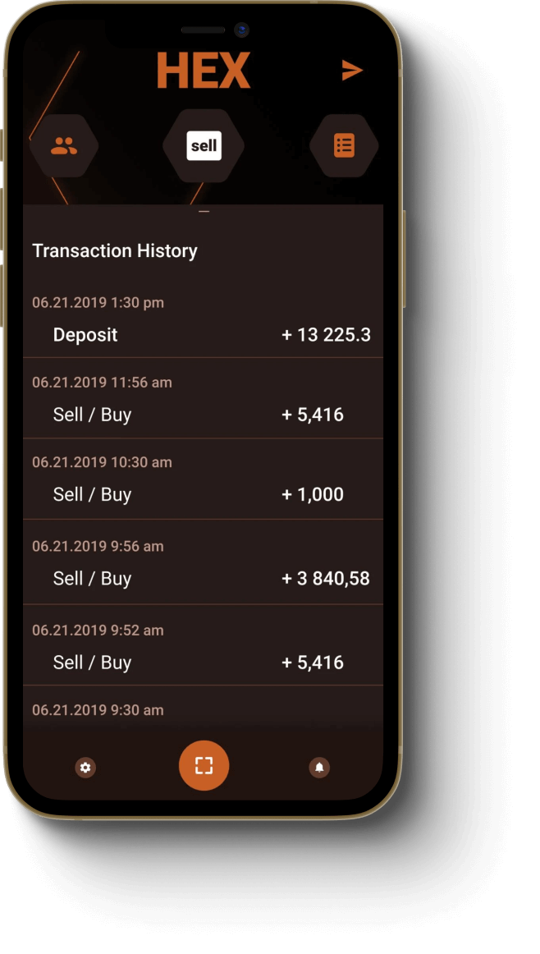Tap the HEX logo title

204,71
